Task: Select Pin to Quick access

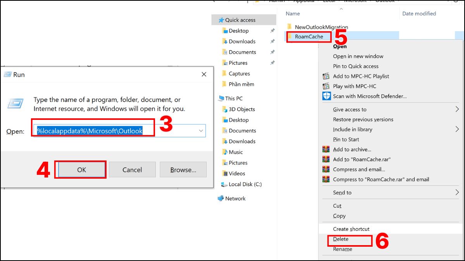Action: point(356,66)
